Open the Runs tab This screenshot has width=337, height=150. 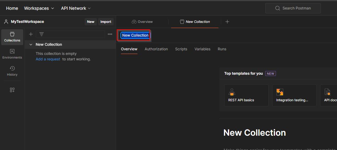click(x=222, y=49)
